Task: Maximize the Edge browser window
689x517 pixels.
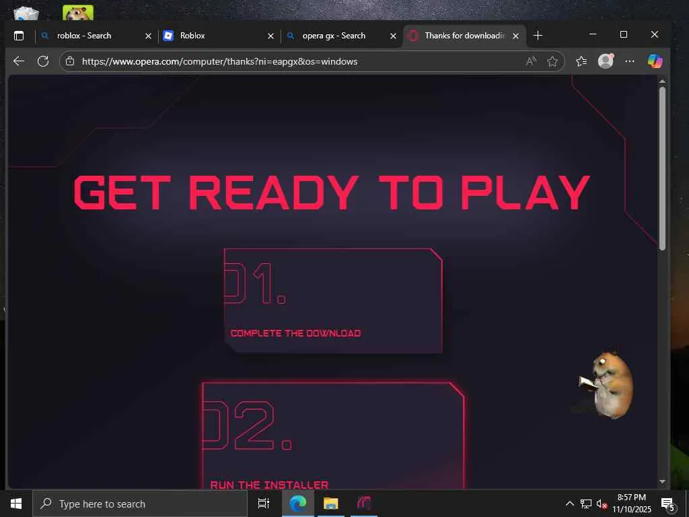Action: [624, 34]
